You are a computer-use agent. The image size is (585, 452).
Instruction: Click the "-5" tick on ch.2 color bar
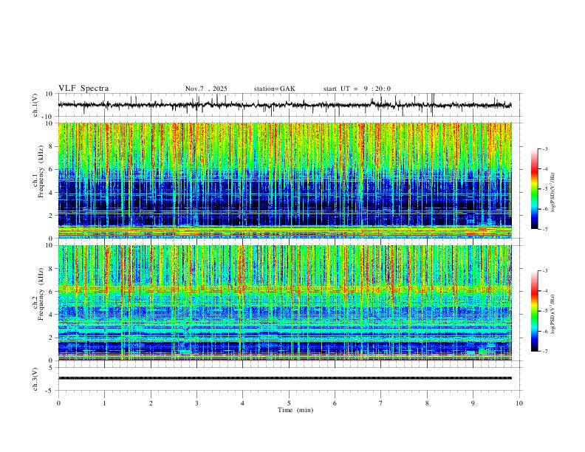(x=544, y=311)
